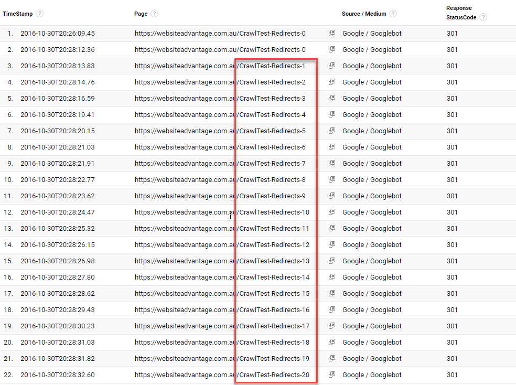Sort by the Page column header

click(141, 14)
